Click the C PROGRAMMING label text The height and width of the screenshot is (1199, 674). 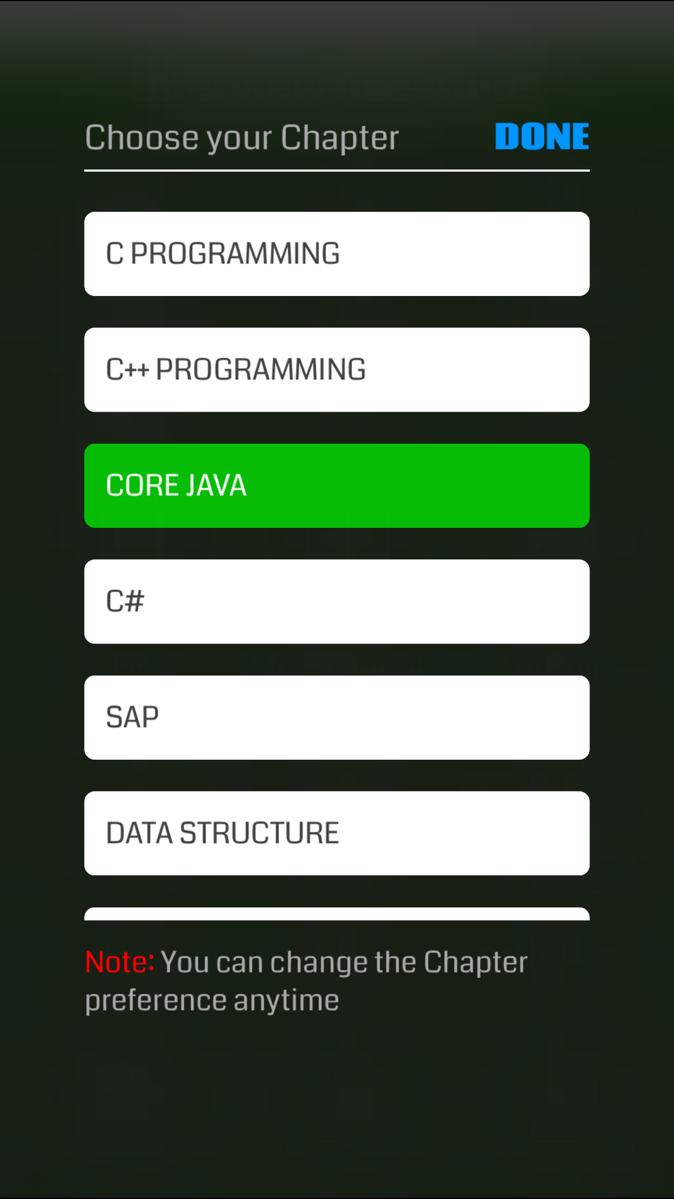[223, 254]
